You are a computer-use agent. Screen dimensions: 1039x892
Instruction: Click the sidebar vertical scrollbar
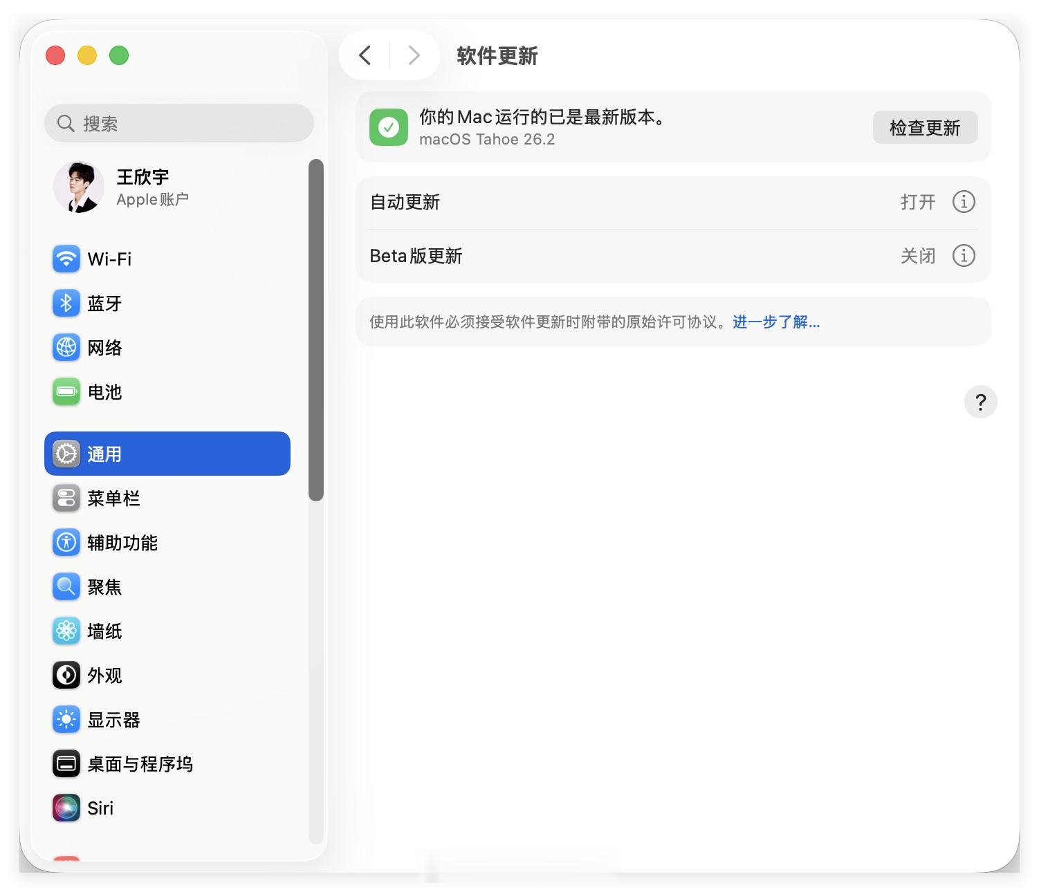click(316, 330)
